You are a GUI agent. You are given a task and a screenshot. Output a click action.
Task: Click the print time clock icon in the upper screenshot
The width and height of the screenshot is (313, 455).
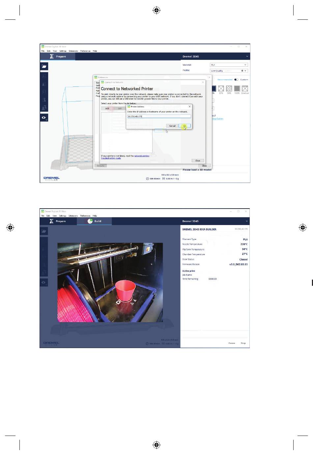(x=148, y=179)
